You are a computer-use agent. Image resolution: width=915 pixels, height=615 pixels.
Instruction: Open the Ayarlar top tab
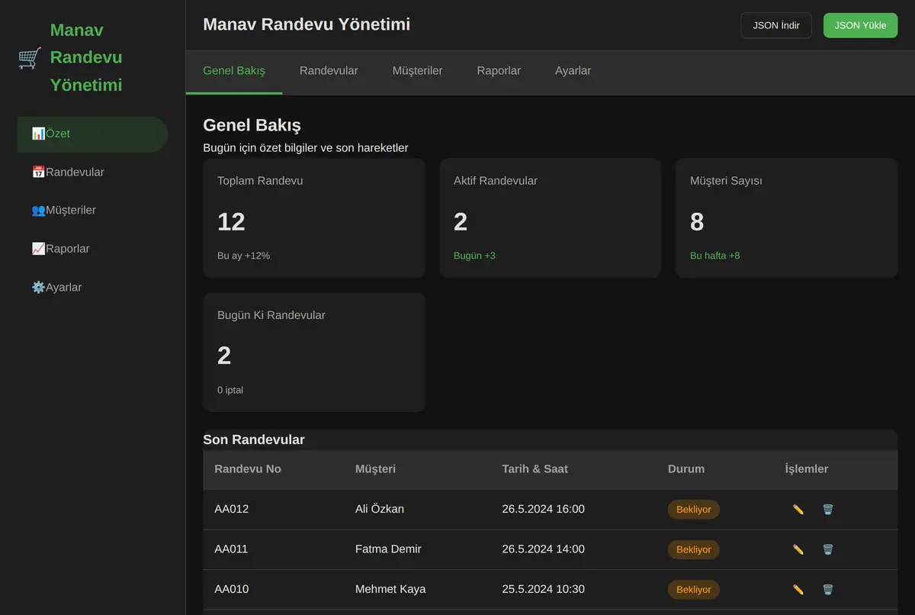click(573, 71)
